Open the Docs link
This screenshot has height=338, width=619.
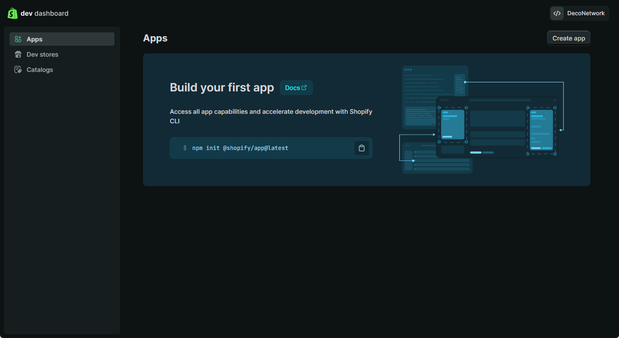tap(296, 88)
